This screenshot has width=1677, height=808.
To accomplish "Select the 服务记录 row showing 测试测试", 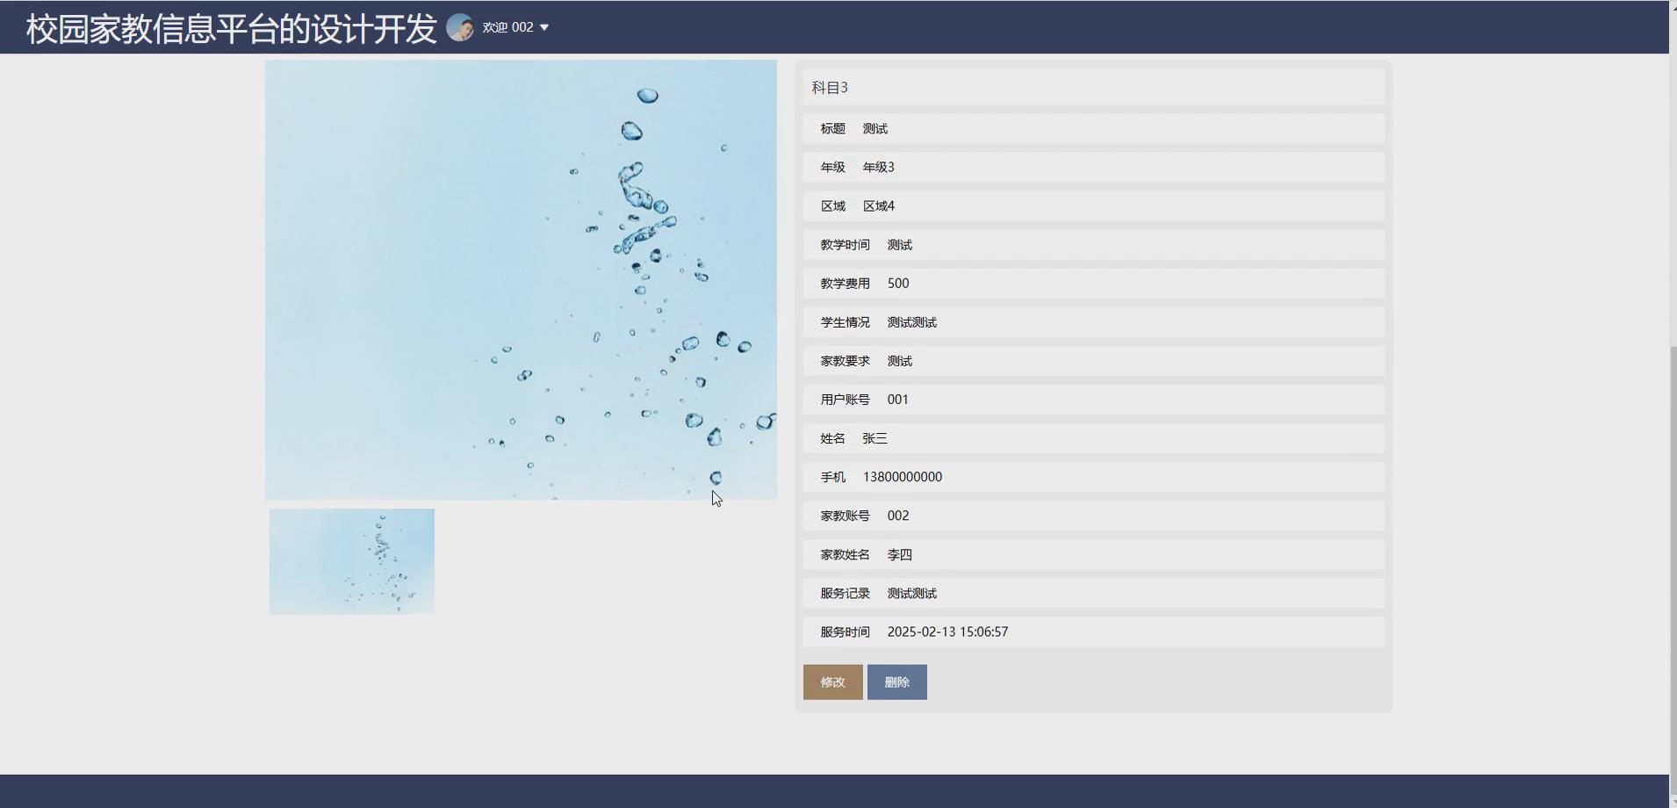I will [1091, 593].
